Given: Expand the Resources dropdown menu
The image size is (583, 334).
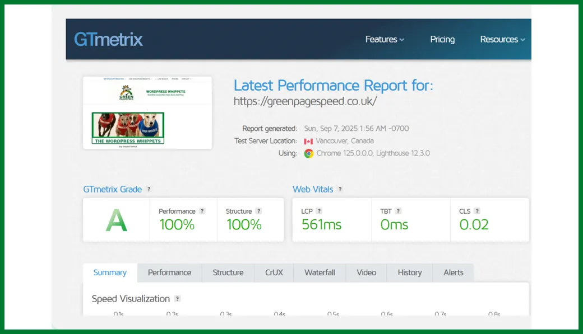Looking at the screenshot, I should click(x=502, y=39).
